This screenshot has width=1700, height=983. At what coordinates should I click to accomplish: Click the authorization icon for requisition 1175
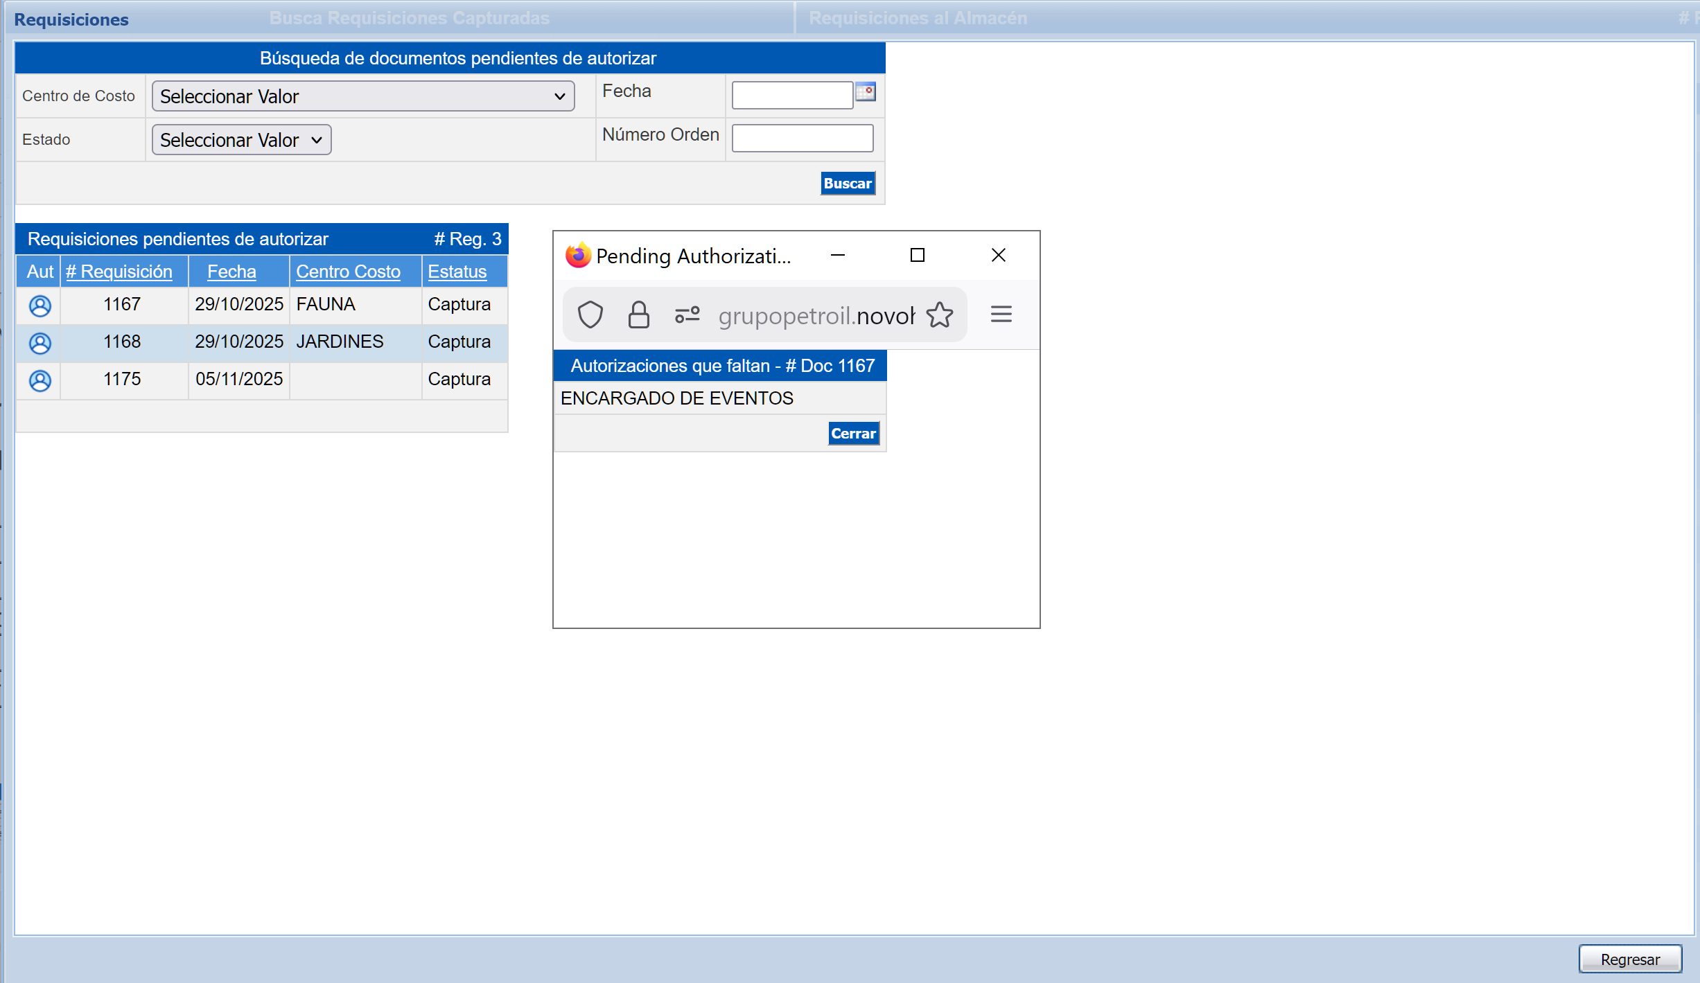pos(40,380)
